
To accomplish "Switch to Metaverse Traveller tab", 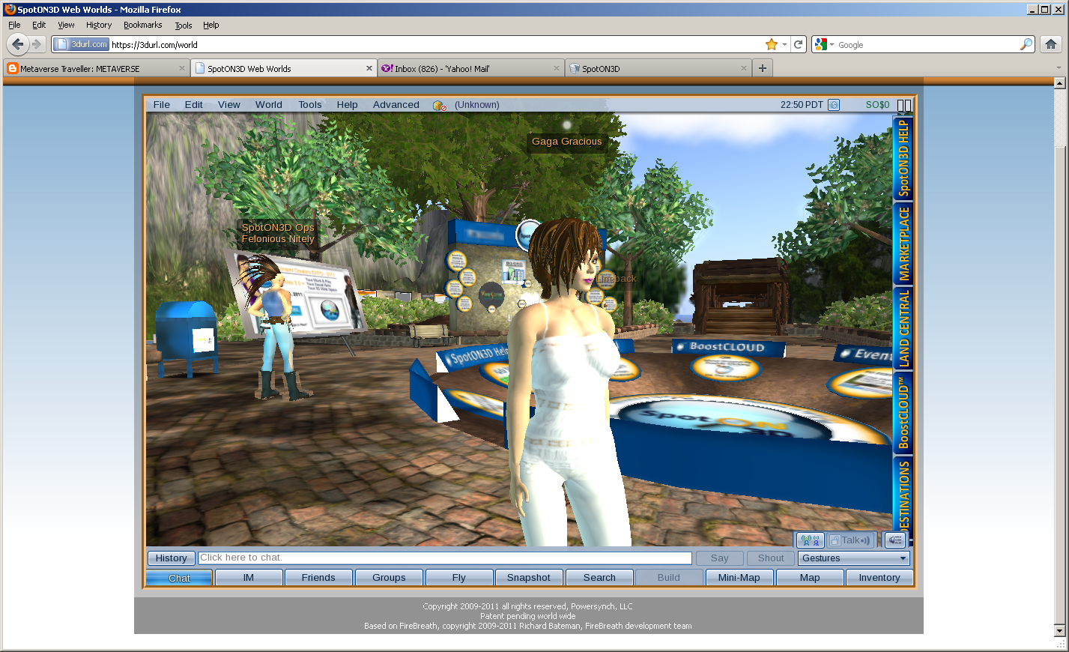I will 96,68.
